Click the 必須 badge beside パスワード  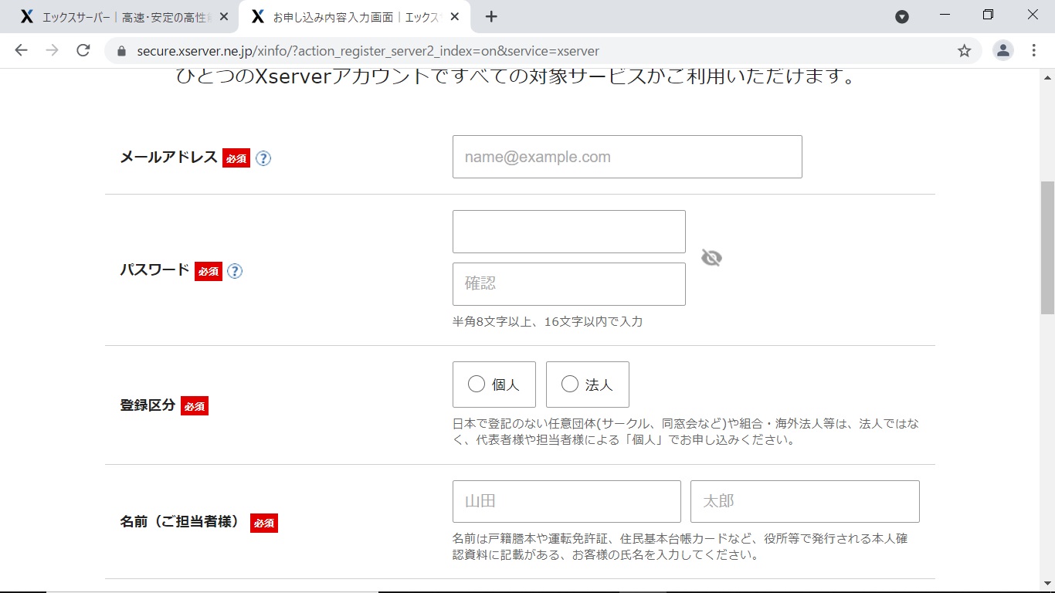click(x=209, y=271)
